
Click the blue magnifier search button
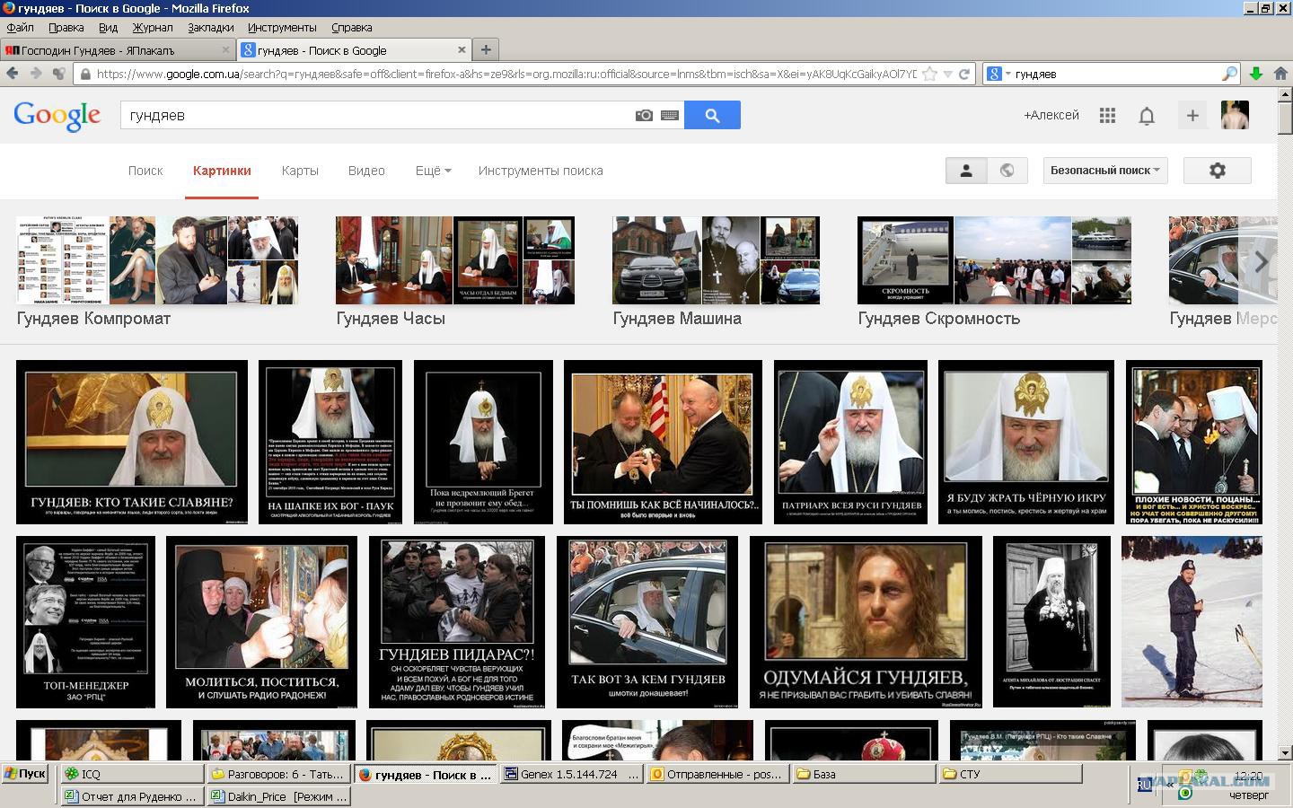click(x=712, y=115)
